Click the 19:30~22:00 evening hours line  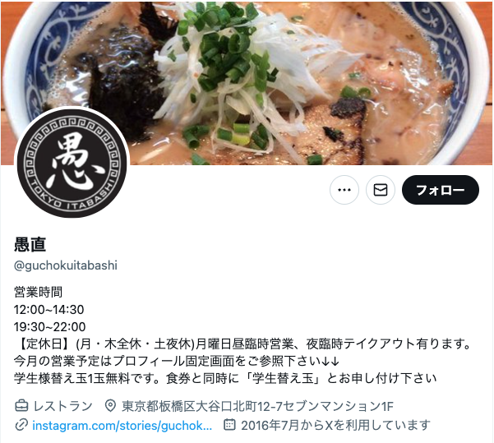(x=49, y=327)
